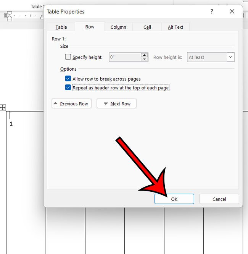The image size is (248, 254).
Task: Click the Cancel button
Action: [219, 199]
